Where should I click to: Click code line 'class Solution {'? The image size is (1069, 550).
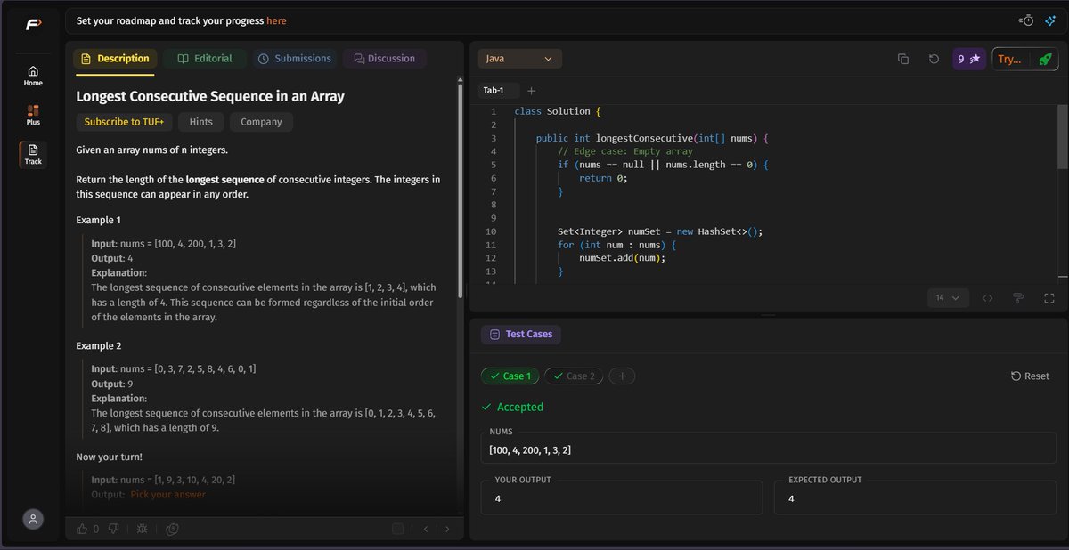(x=558, y=111)
